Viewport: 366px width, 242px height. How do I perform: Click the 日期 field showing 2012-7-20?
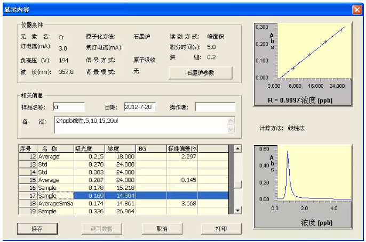[139, 107]
